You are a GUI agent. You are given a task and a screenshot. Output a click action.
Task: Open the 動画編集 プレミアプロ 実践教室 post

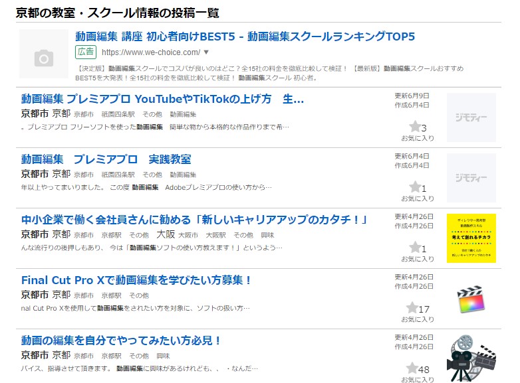click(x=106, y=159)
